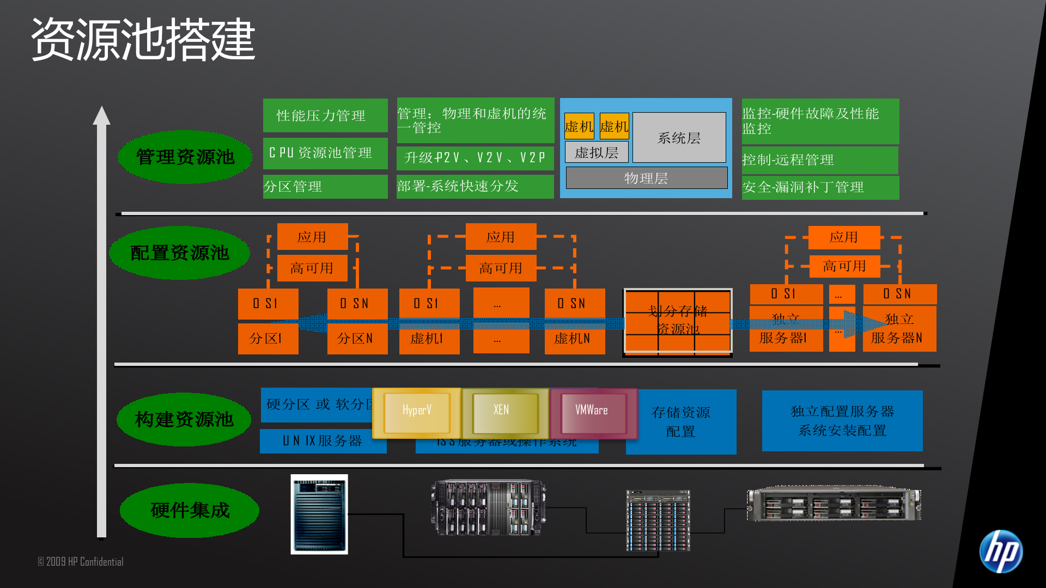
Task: Click the 安全-漏洞补丁管理 button
Action: click(820, 187)
